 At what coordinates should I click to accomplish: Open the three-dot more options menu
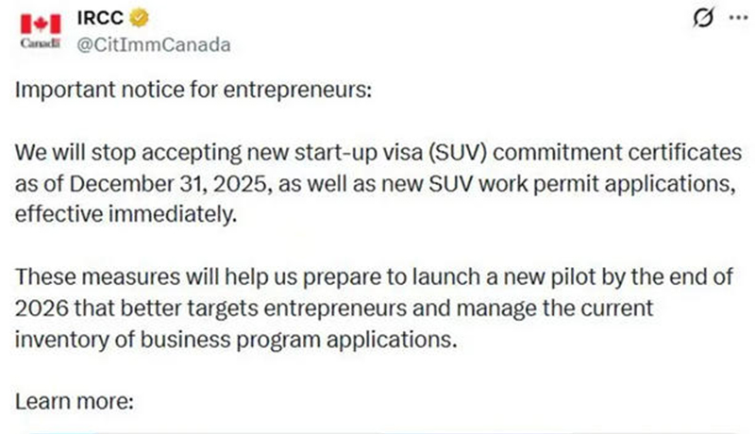(x=731, y=18)
